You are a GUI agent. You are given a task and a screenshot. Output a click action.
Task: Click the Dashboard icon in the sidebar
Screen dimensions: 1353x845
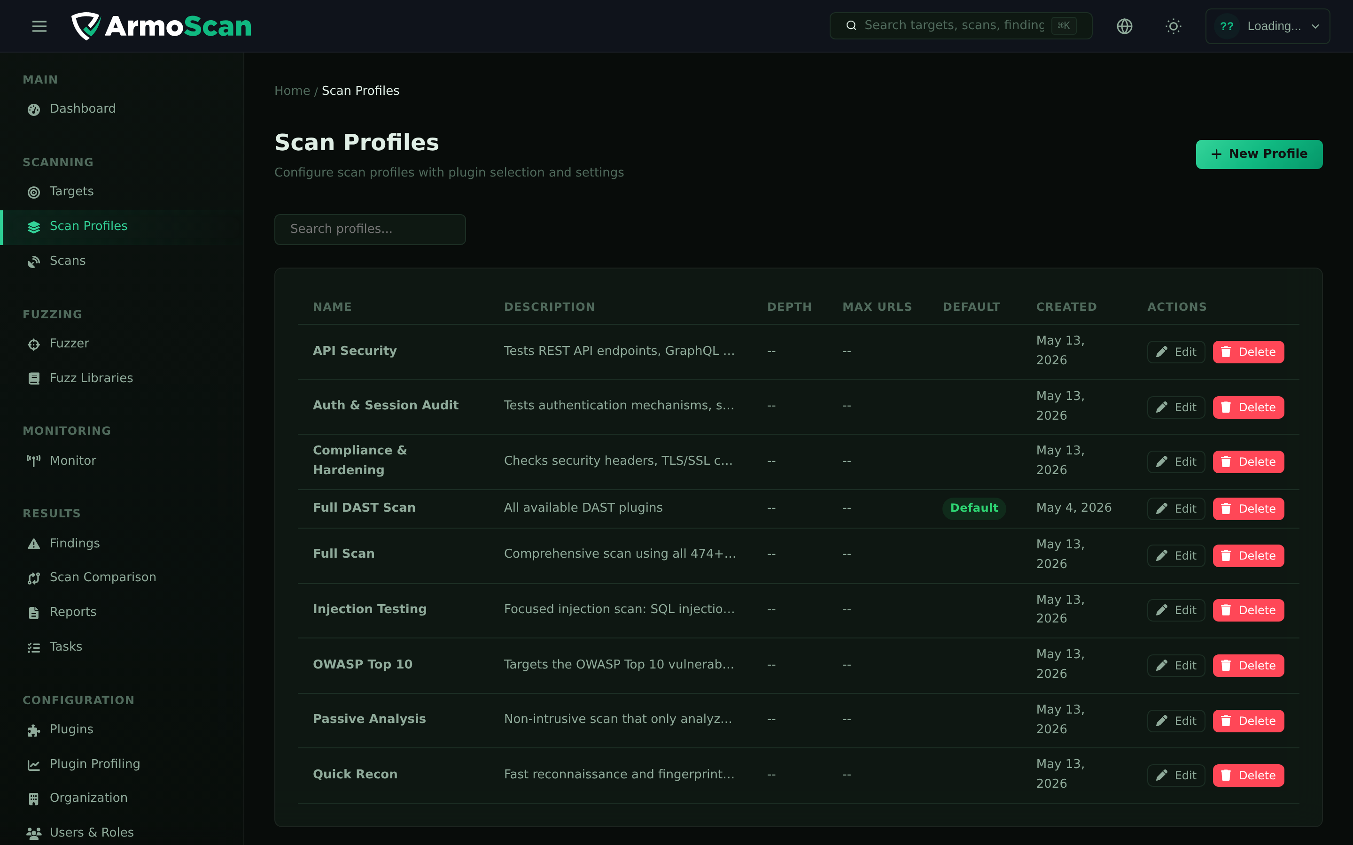click(x=34, y=109)
